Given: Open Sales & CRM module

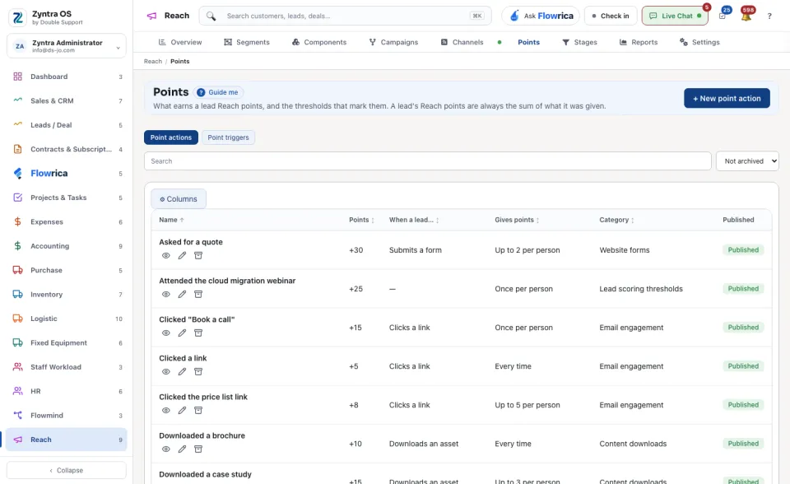Looking at the screenshot, I should [67, 100].
